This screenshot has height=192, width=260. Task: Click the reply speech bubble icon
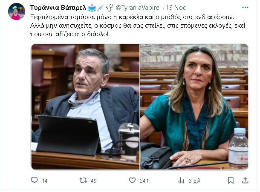(x=35, y=180)
